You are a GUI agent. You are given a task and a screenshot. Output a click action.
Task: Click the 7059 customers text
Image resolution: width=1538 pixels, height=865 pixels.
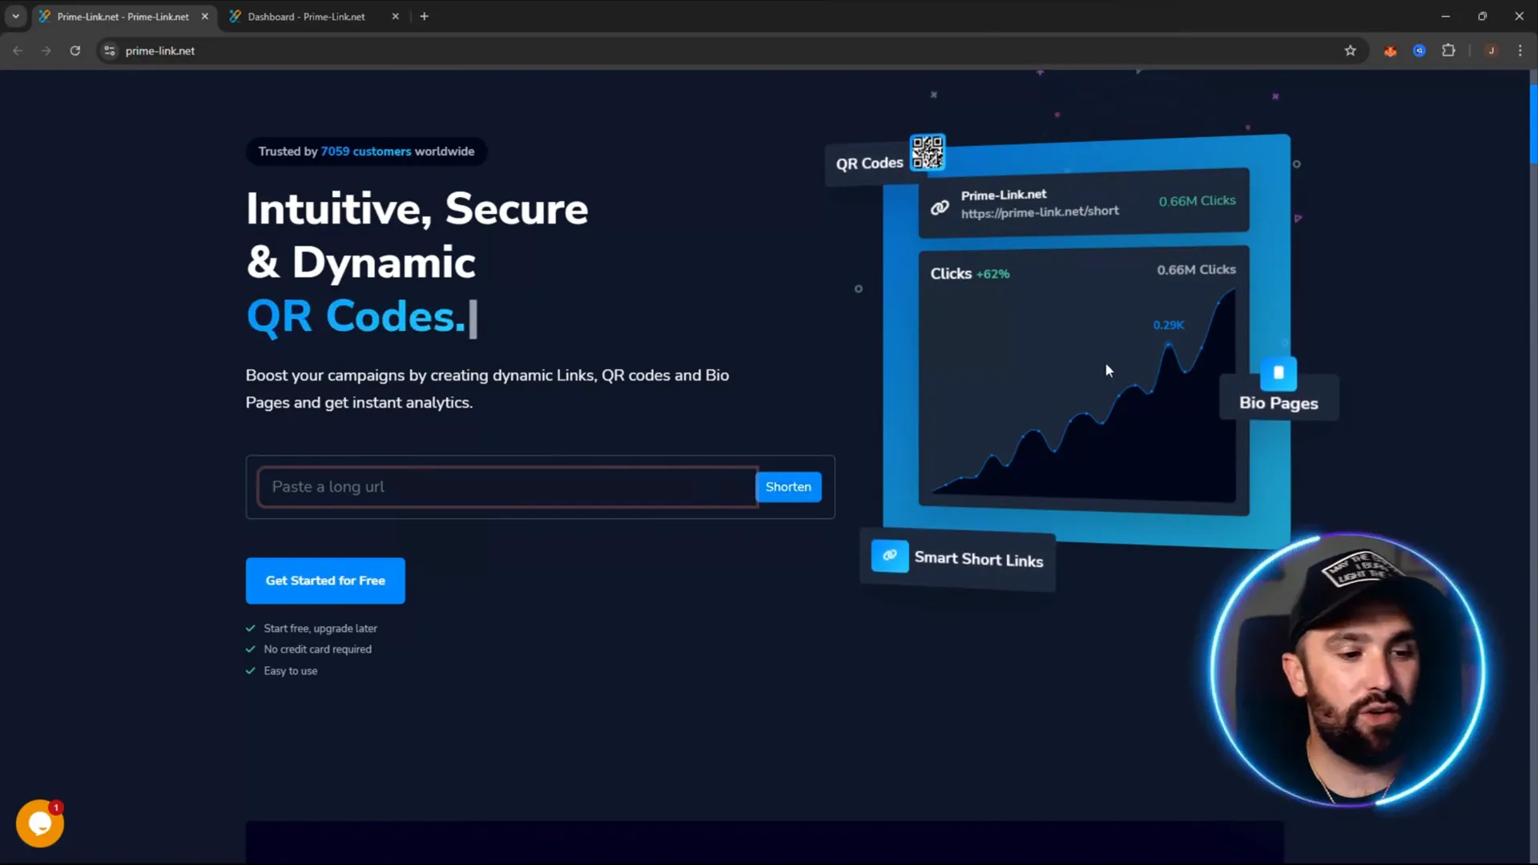coord(366,151)
